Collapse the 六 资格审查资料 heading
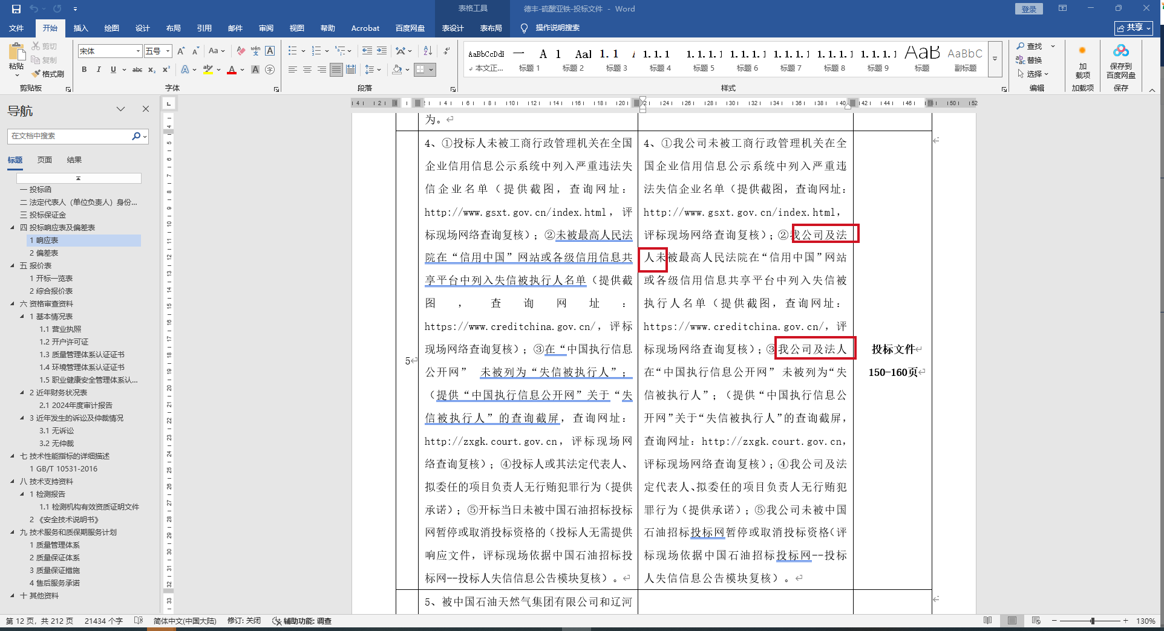The image size is (1164, 631). point(12,304)
